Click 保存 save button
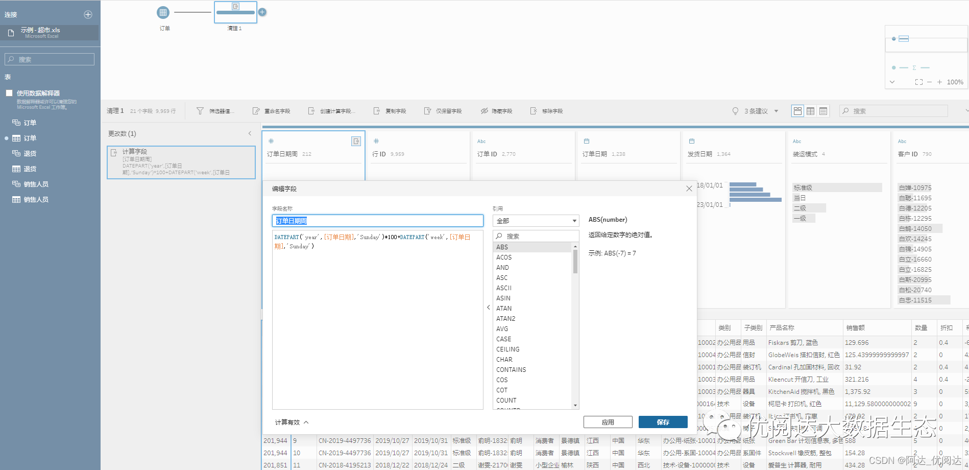This screenshot has width=969, height=470. click(663, 422)
